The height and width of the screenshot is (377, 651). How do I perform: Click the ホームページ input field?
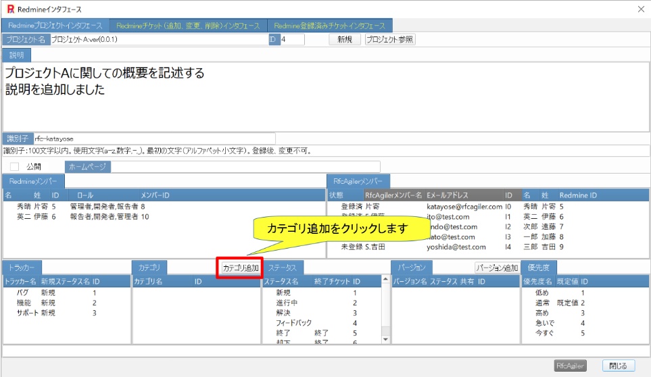click(x=245, y=167)
